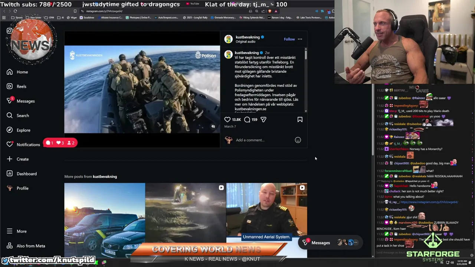Click the share icon in address bar

(263, 11)
